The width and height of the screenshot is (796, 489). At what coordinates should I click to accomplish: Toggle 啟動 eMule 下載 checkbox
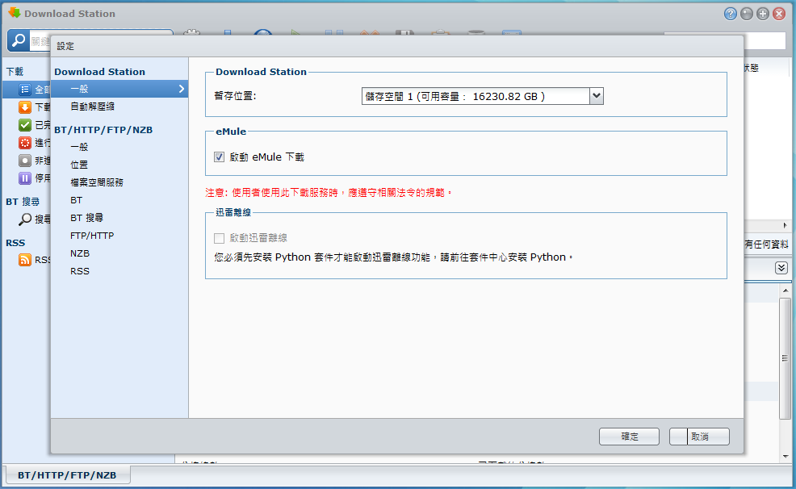(219, 157)
